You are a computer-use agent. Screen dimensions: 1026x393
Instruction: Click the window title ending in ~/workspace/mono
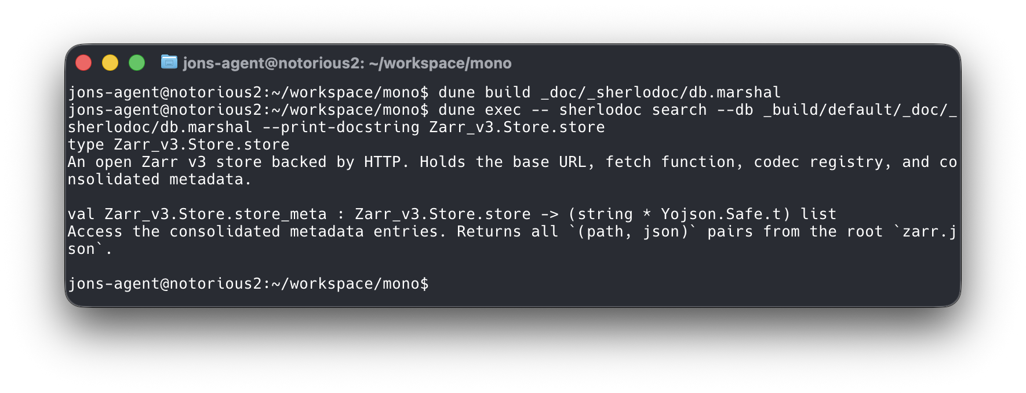[x=347, y=63]
